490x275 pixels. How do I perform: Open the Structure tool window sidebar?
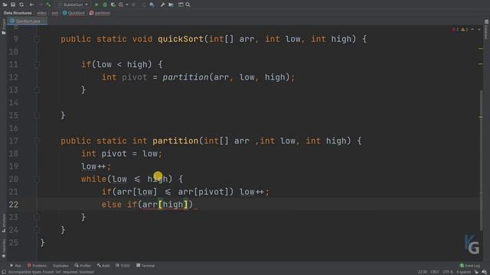(4, 223)
